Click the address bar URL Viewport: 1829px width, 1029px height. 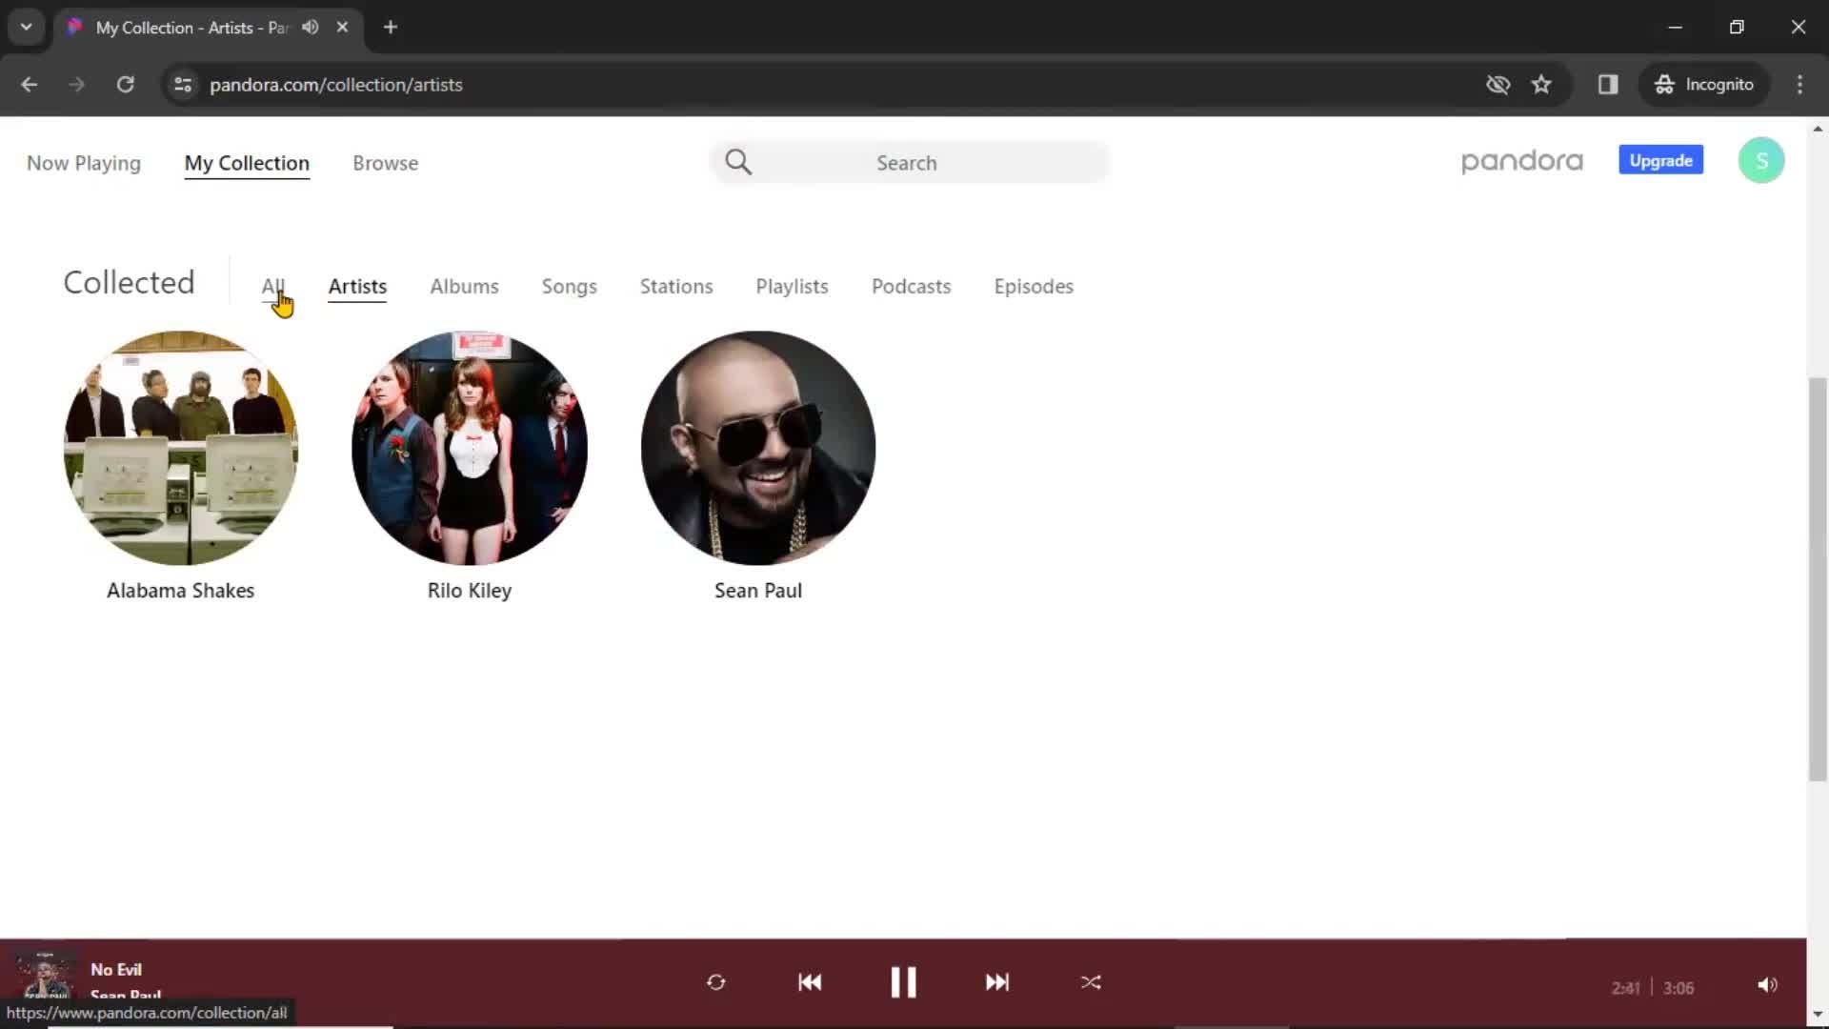tap(336, 85)
